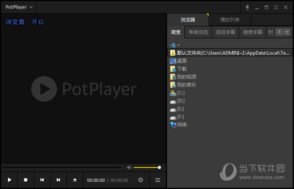Viewport: 294px width, 189px height.
Task: Open the 我的音乐 folder
Action: (183, 85)
